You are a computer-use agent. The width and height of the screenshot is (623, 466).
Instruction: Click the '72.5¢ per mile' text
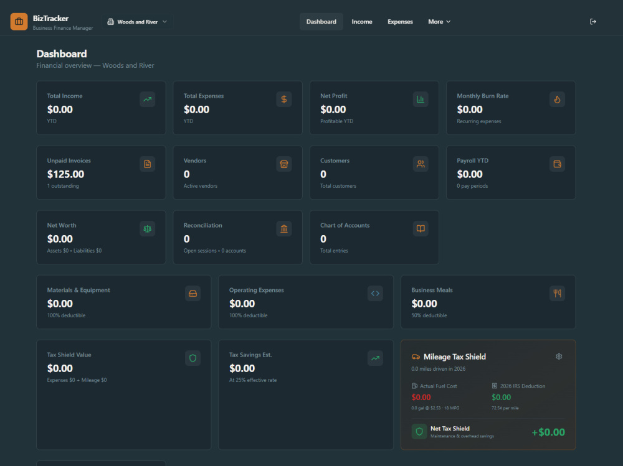pos(505,408)
